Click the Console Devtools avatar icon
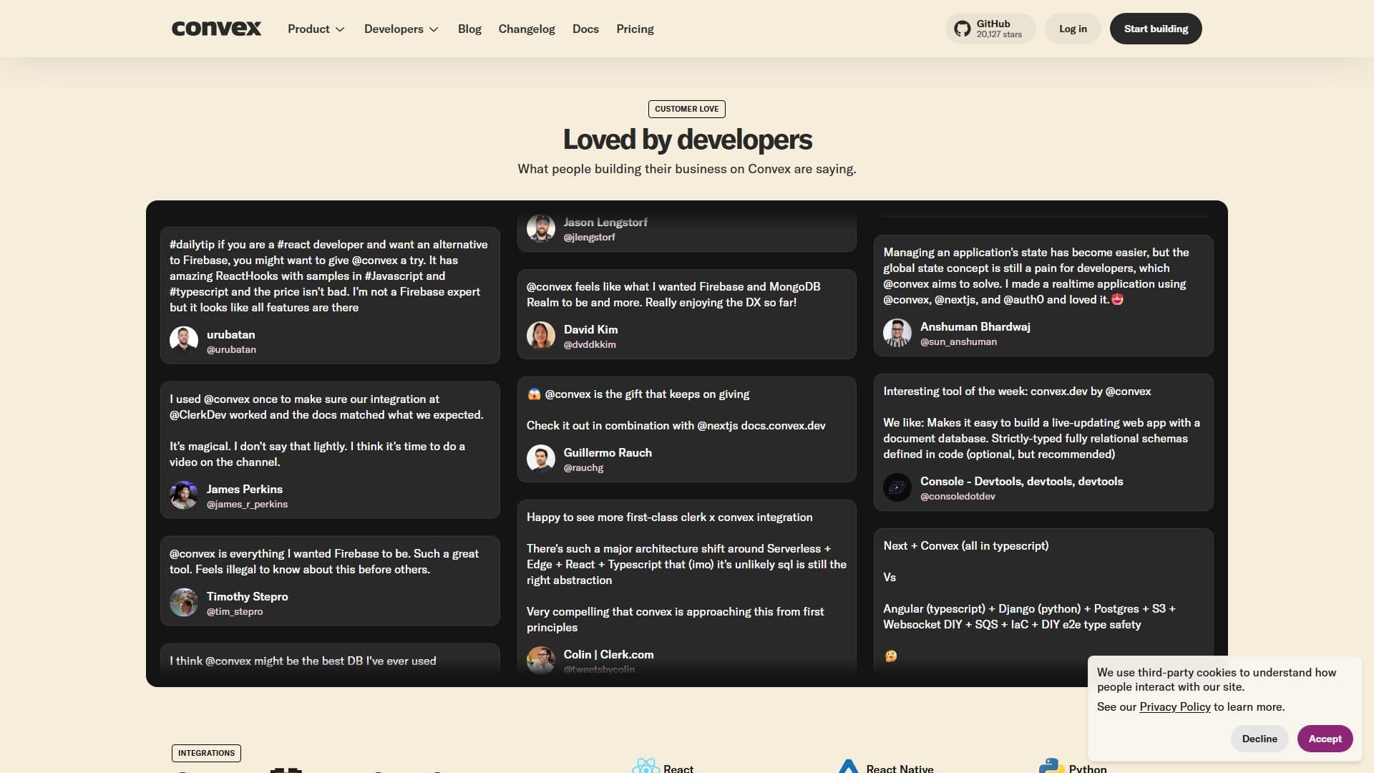 pos(897,487)
